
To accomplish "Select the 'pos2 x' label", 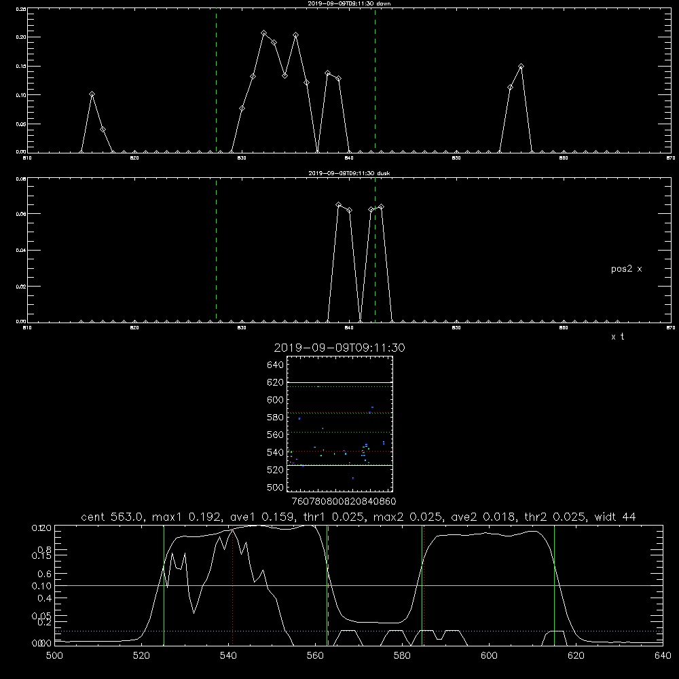I will 626,269.
